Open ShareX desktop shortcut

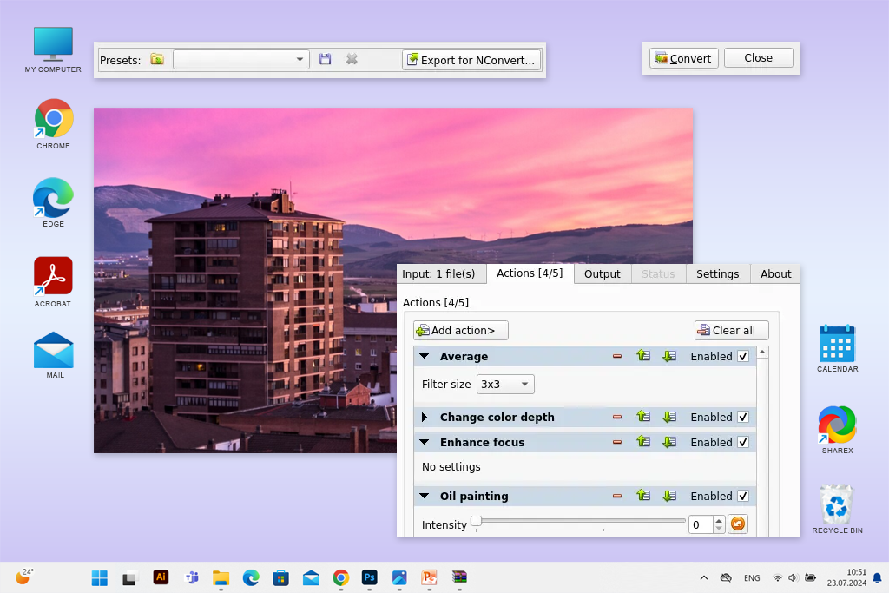838,430
